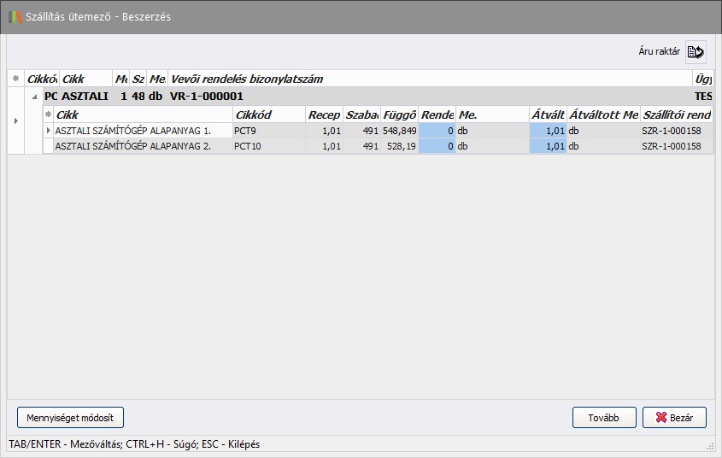Click the outer row indicator arrow at left edge
722x458 pixels.
pos(15,121)
